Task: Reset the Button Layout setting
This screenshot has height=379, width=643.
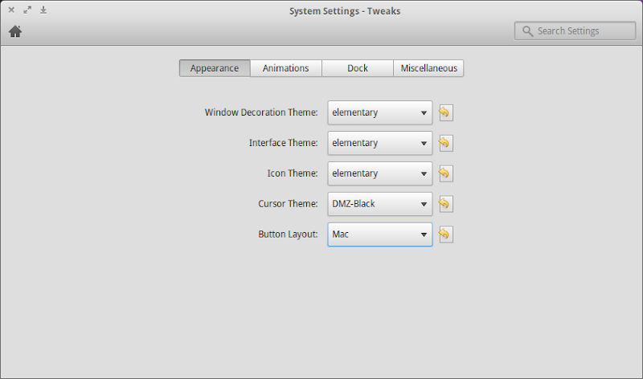Action: pos(445,234)
